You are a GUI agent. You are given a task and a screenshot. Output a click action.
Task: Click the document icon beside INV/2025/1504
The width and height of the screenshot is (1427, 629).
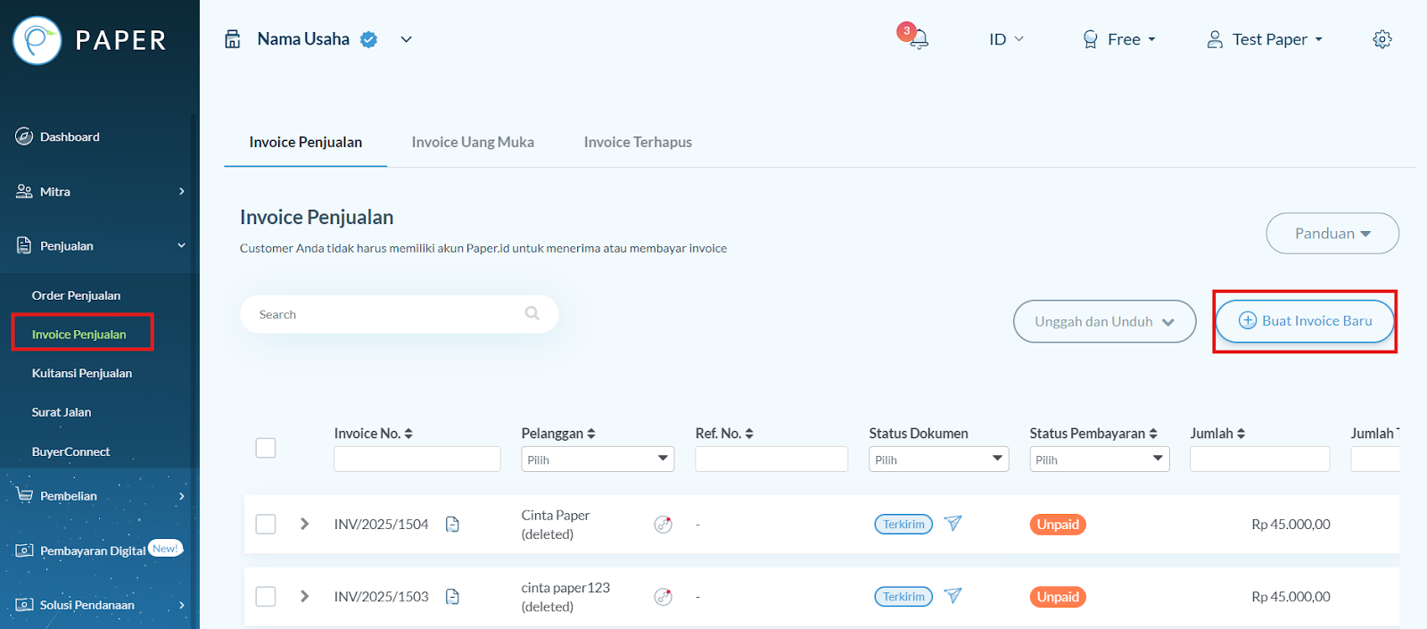452,525
